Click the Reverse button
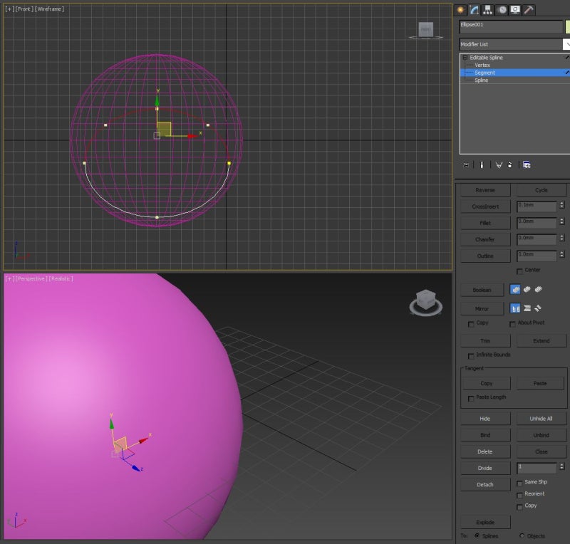This screenshot has height=544, width=570. coord(484,189)
